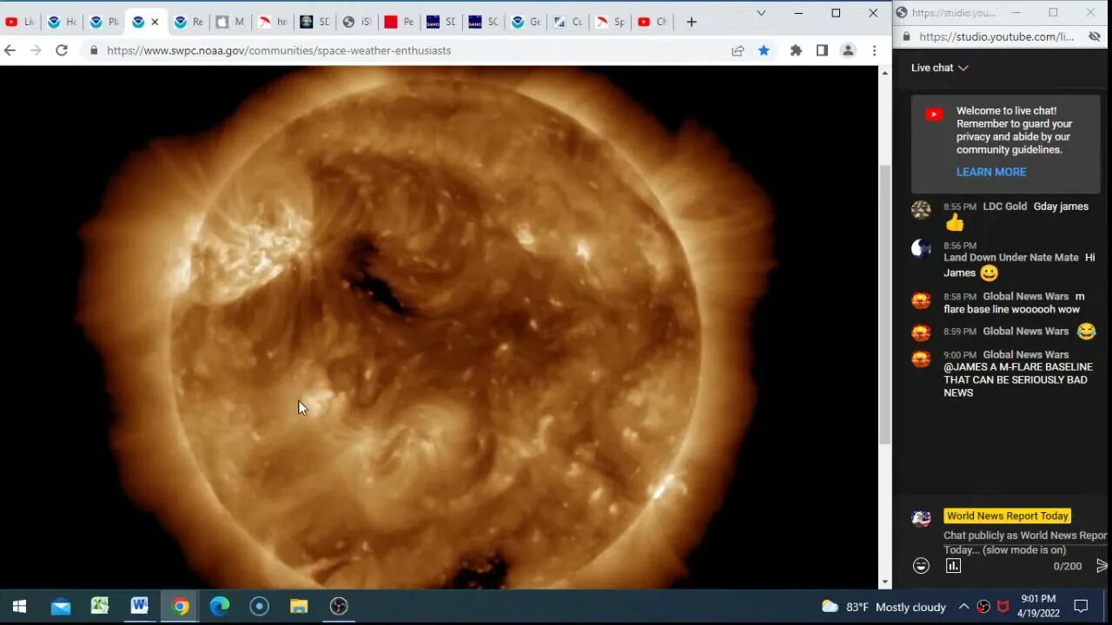
Task: Click the McAfee tray icon
Action: [x=1003, y=607]
